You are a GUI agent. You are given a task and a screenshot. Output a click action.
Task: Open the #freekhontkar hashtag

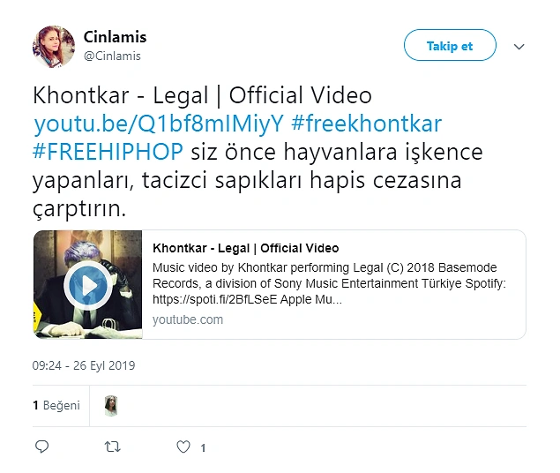pyautogui.click(x=367, y=124)
